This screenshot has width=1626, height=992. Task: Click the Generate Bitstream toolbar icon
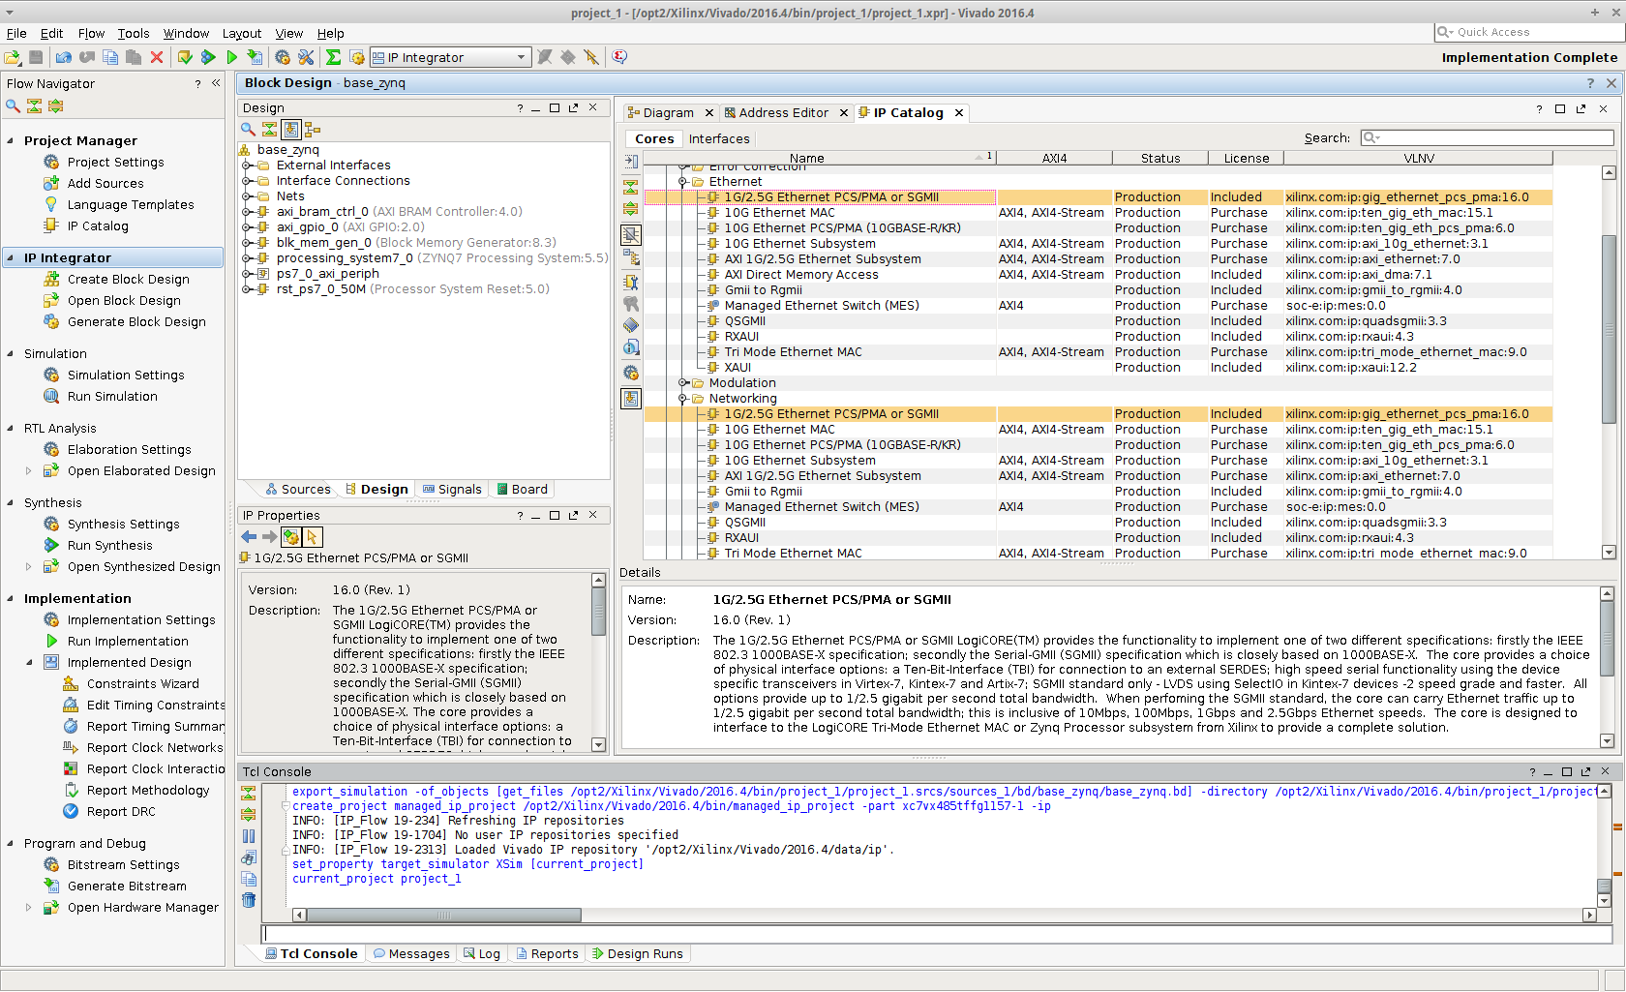255,57
